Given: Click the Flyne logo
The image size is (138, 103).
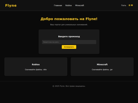Looking at the screenshot, I should 11,5.
